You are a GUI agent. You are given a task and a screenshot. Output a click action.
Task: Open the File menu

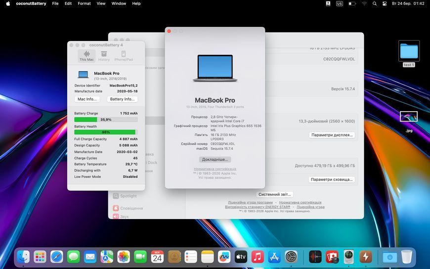(55, 3)
